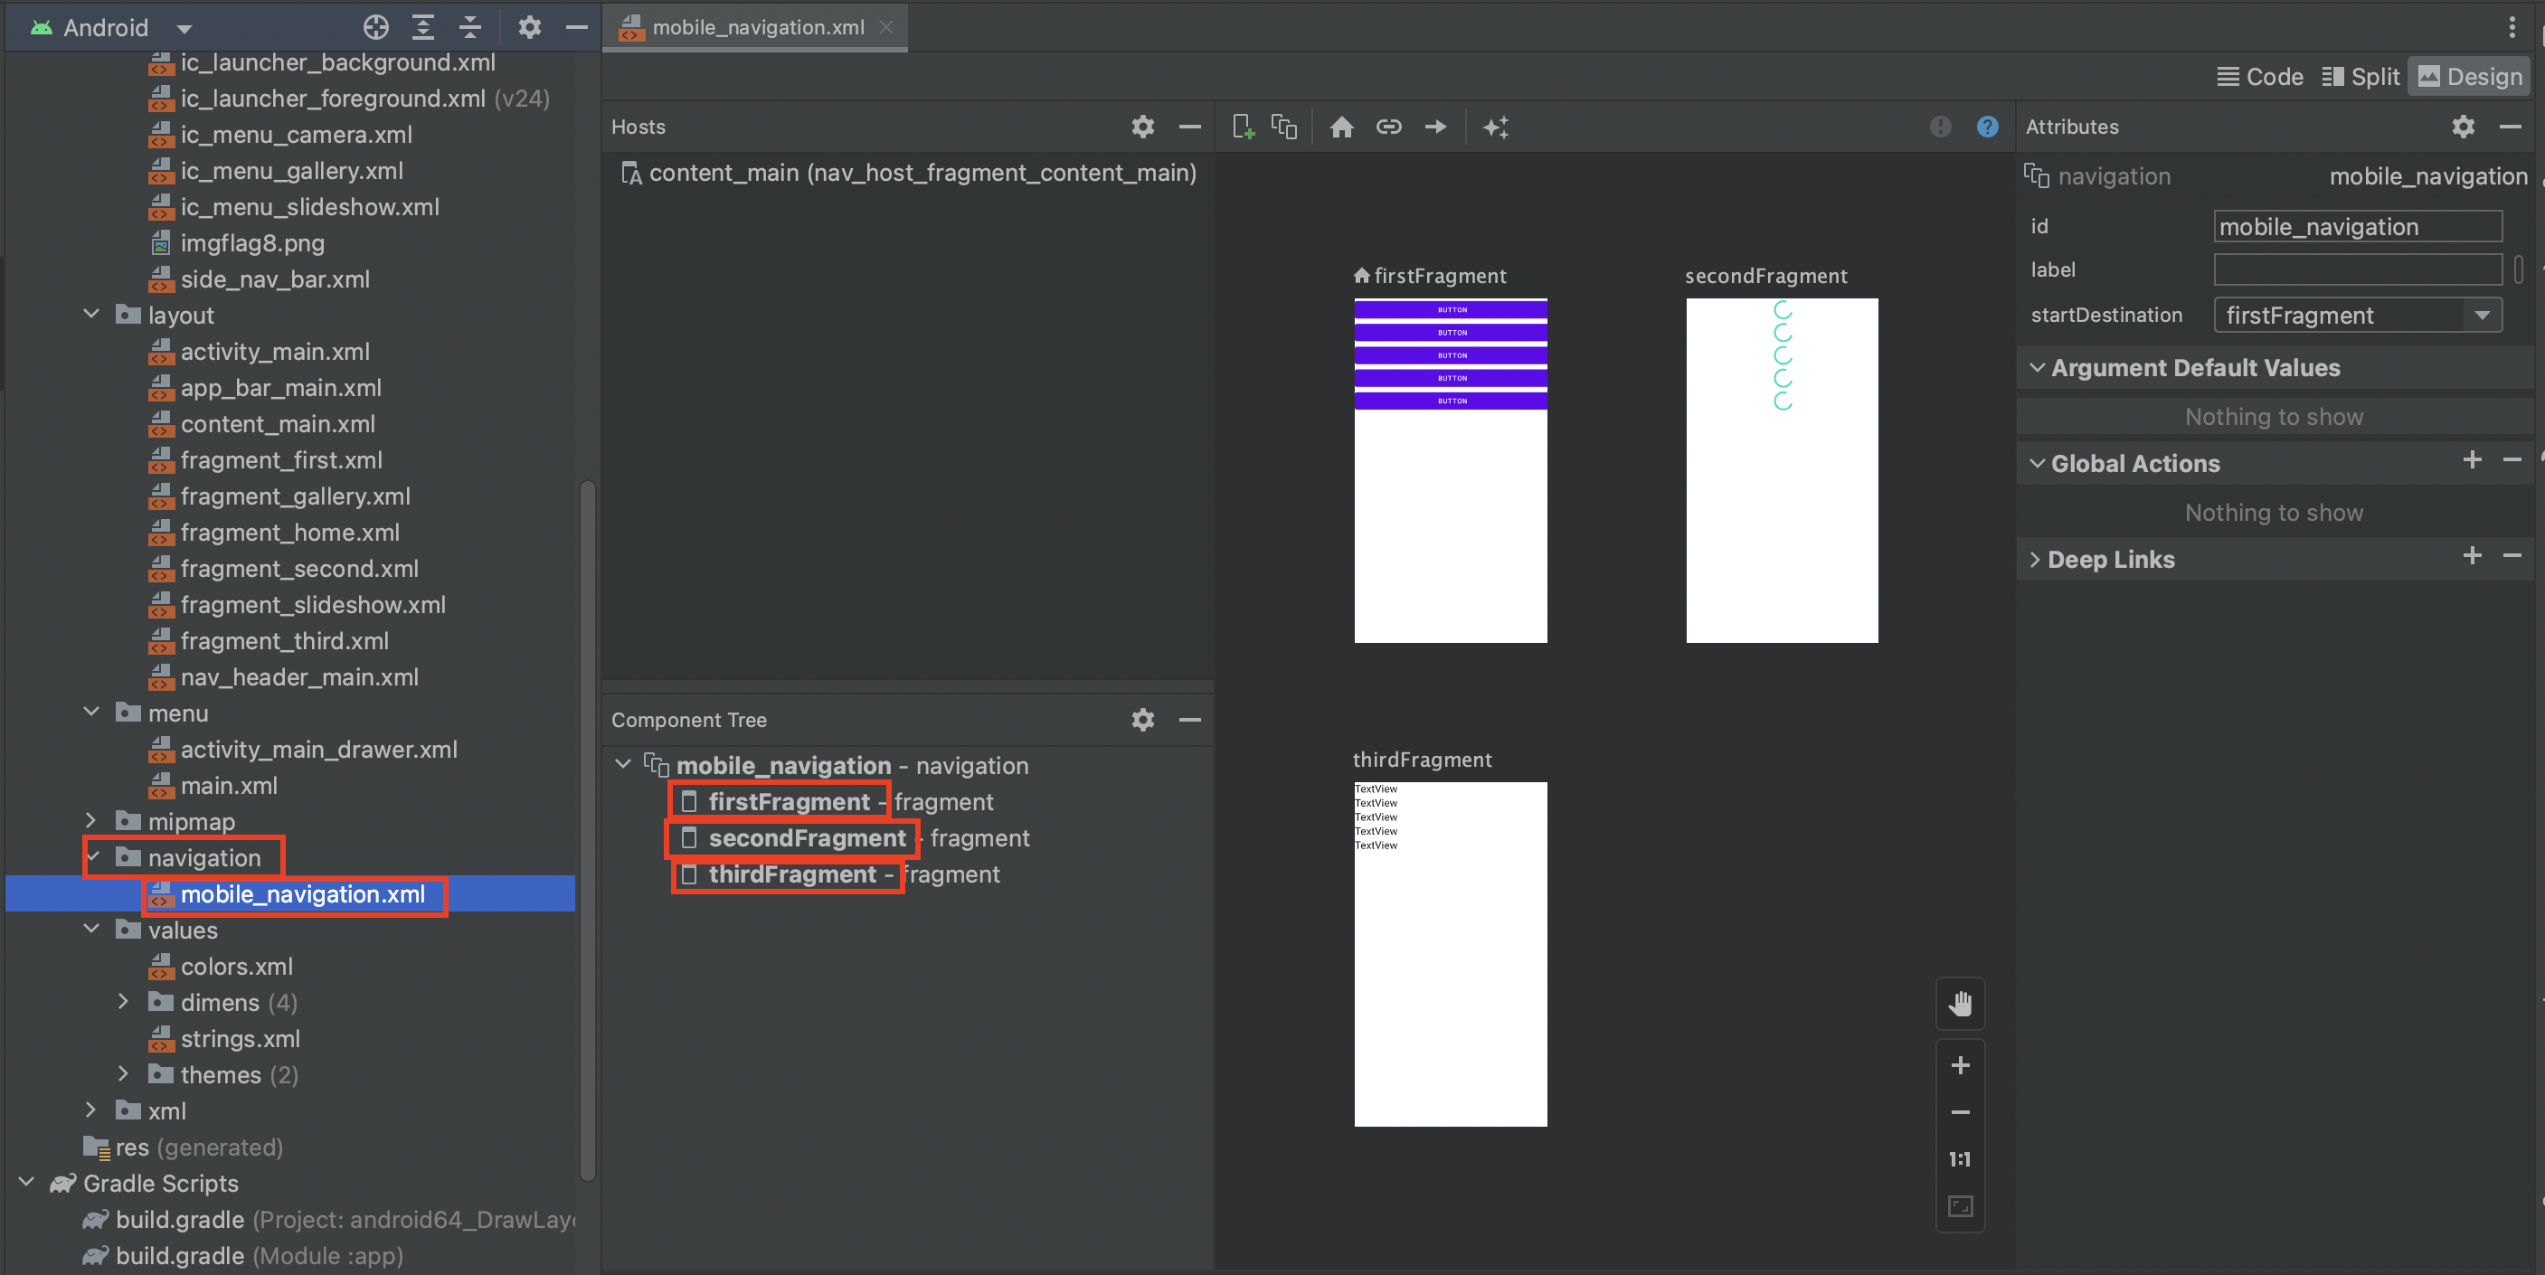This screenshot has height=1275, width=2545.
Task: Zoom in with the plus button
Action: (x=1960, y=1064)
